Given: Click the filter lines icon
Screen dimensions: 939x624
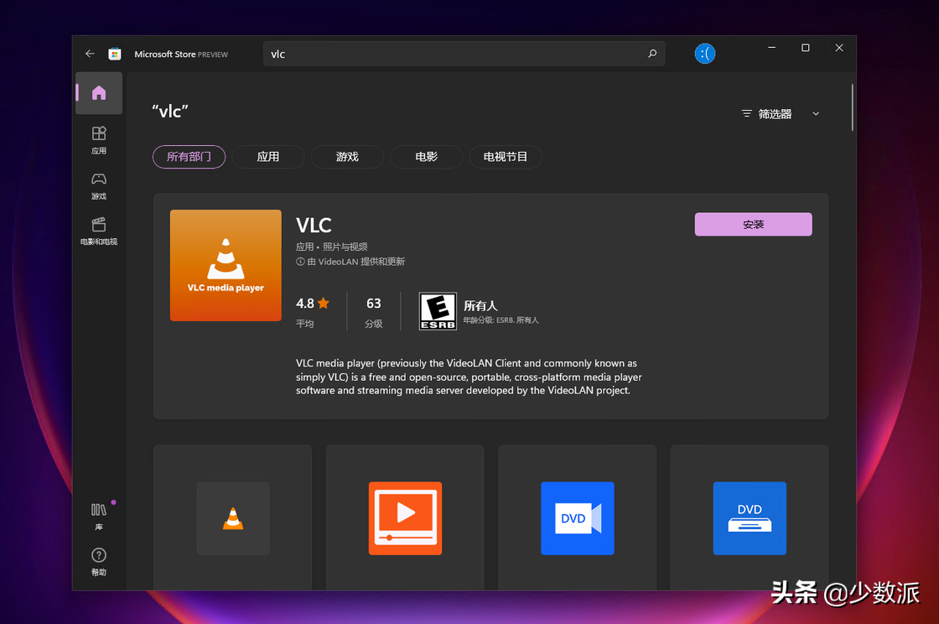Looking at the screenshot, I should pos(747,114).
